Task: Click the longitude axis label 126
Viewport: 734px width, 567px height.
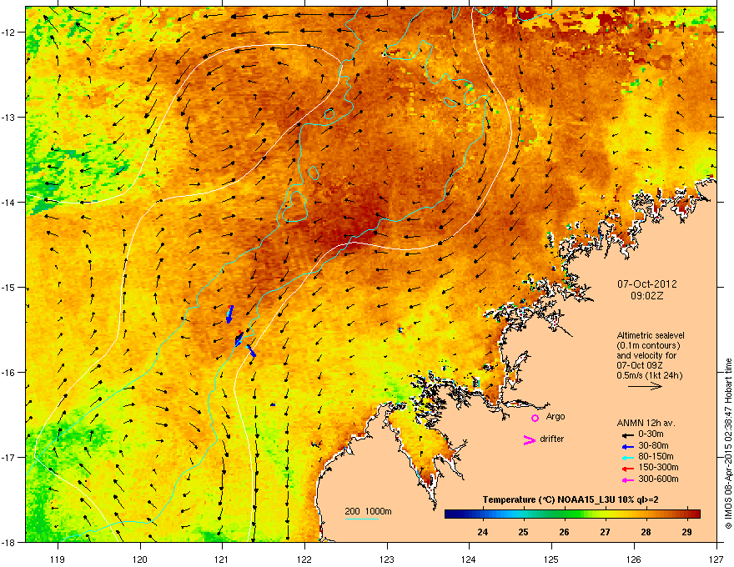Action: (634, 559)
